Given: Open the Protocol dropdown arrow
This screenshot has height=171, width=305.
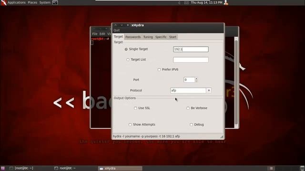Looking at the screenshot, I should coord(209,91).
